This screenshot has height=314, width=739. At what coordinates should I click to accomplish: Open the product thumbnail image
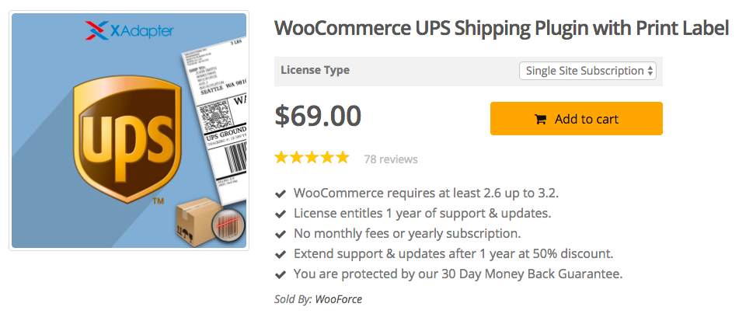click(128, 131)
